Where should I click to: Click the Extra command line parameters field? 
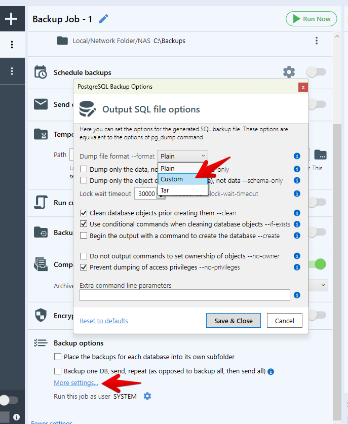(x=184, y=295)
